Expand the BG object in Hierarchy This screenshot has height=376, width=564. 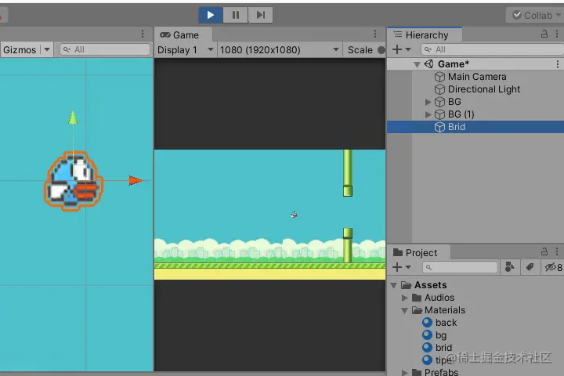click(428, 102)
